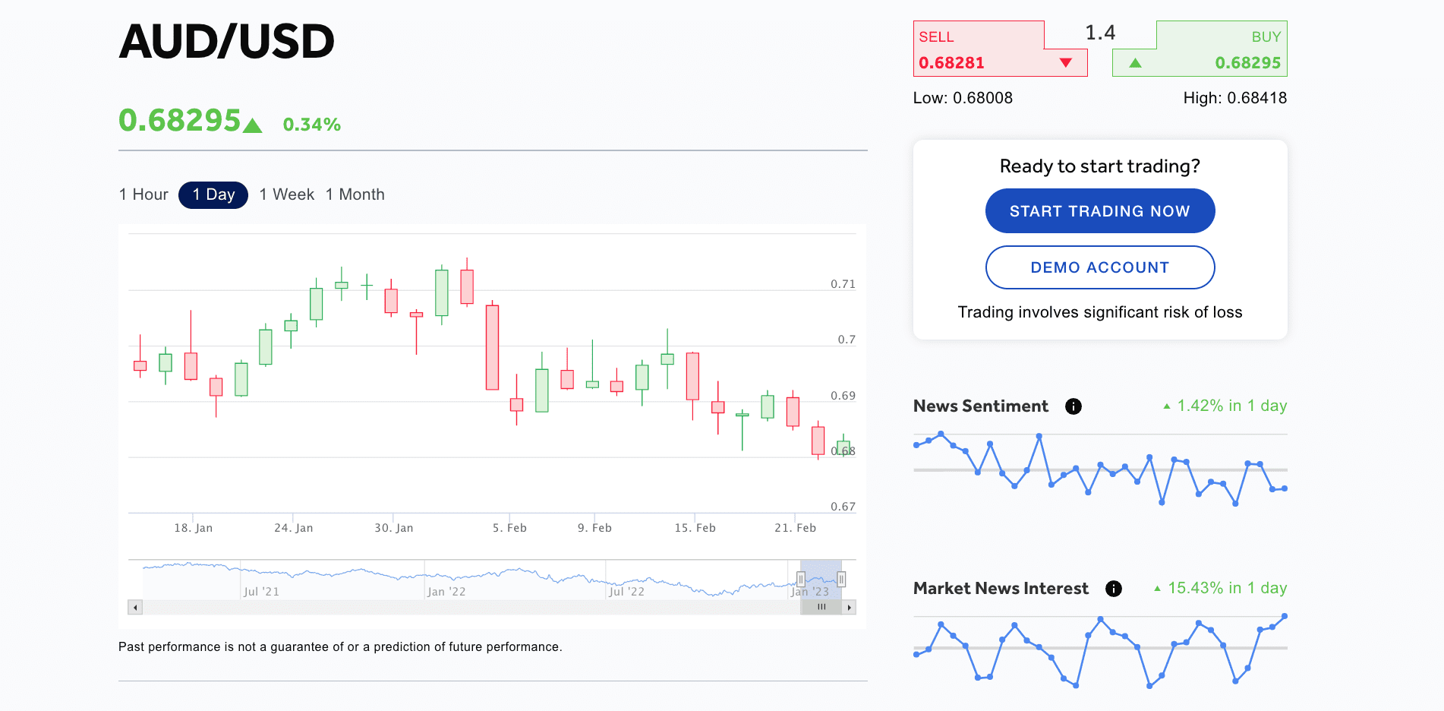Screen dimensions: 1444x711
Task: Click the right handle of the chart range navigator
Action: (x=841, y=580)
